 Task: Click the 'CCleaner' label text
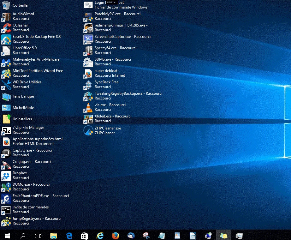20,25
